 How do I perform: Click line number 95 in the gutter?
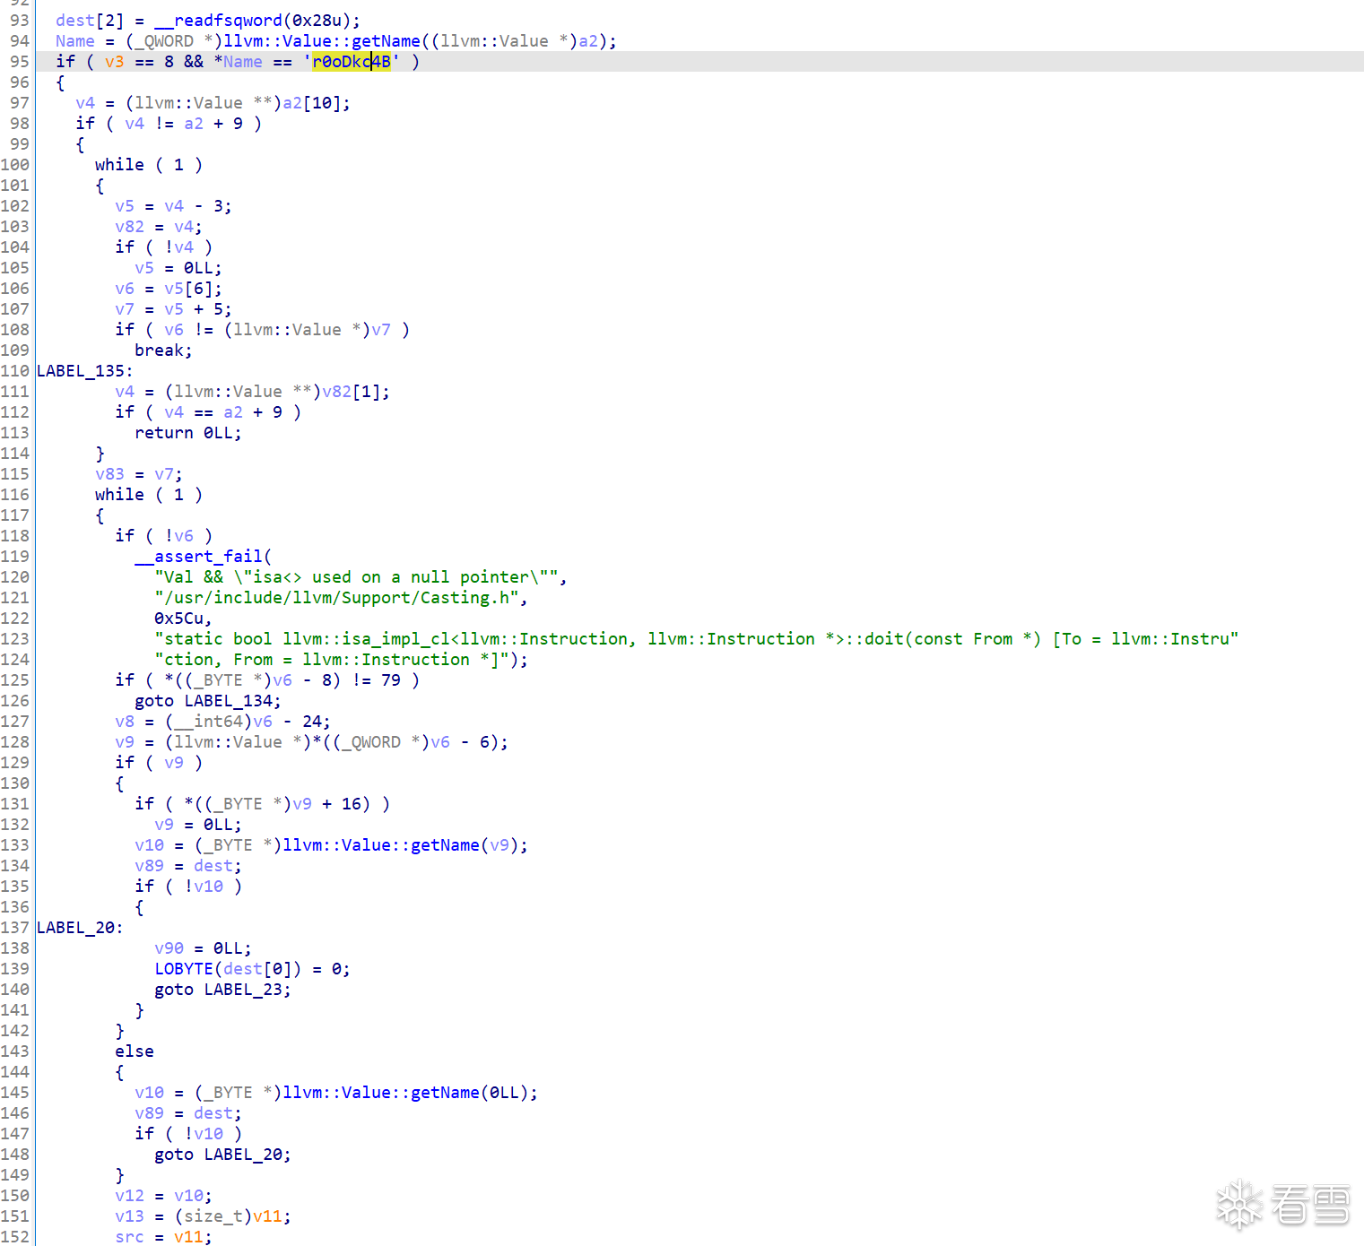point(19,62)
